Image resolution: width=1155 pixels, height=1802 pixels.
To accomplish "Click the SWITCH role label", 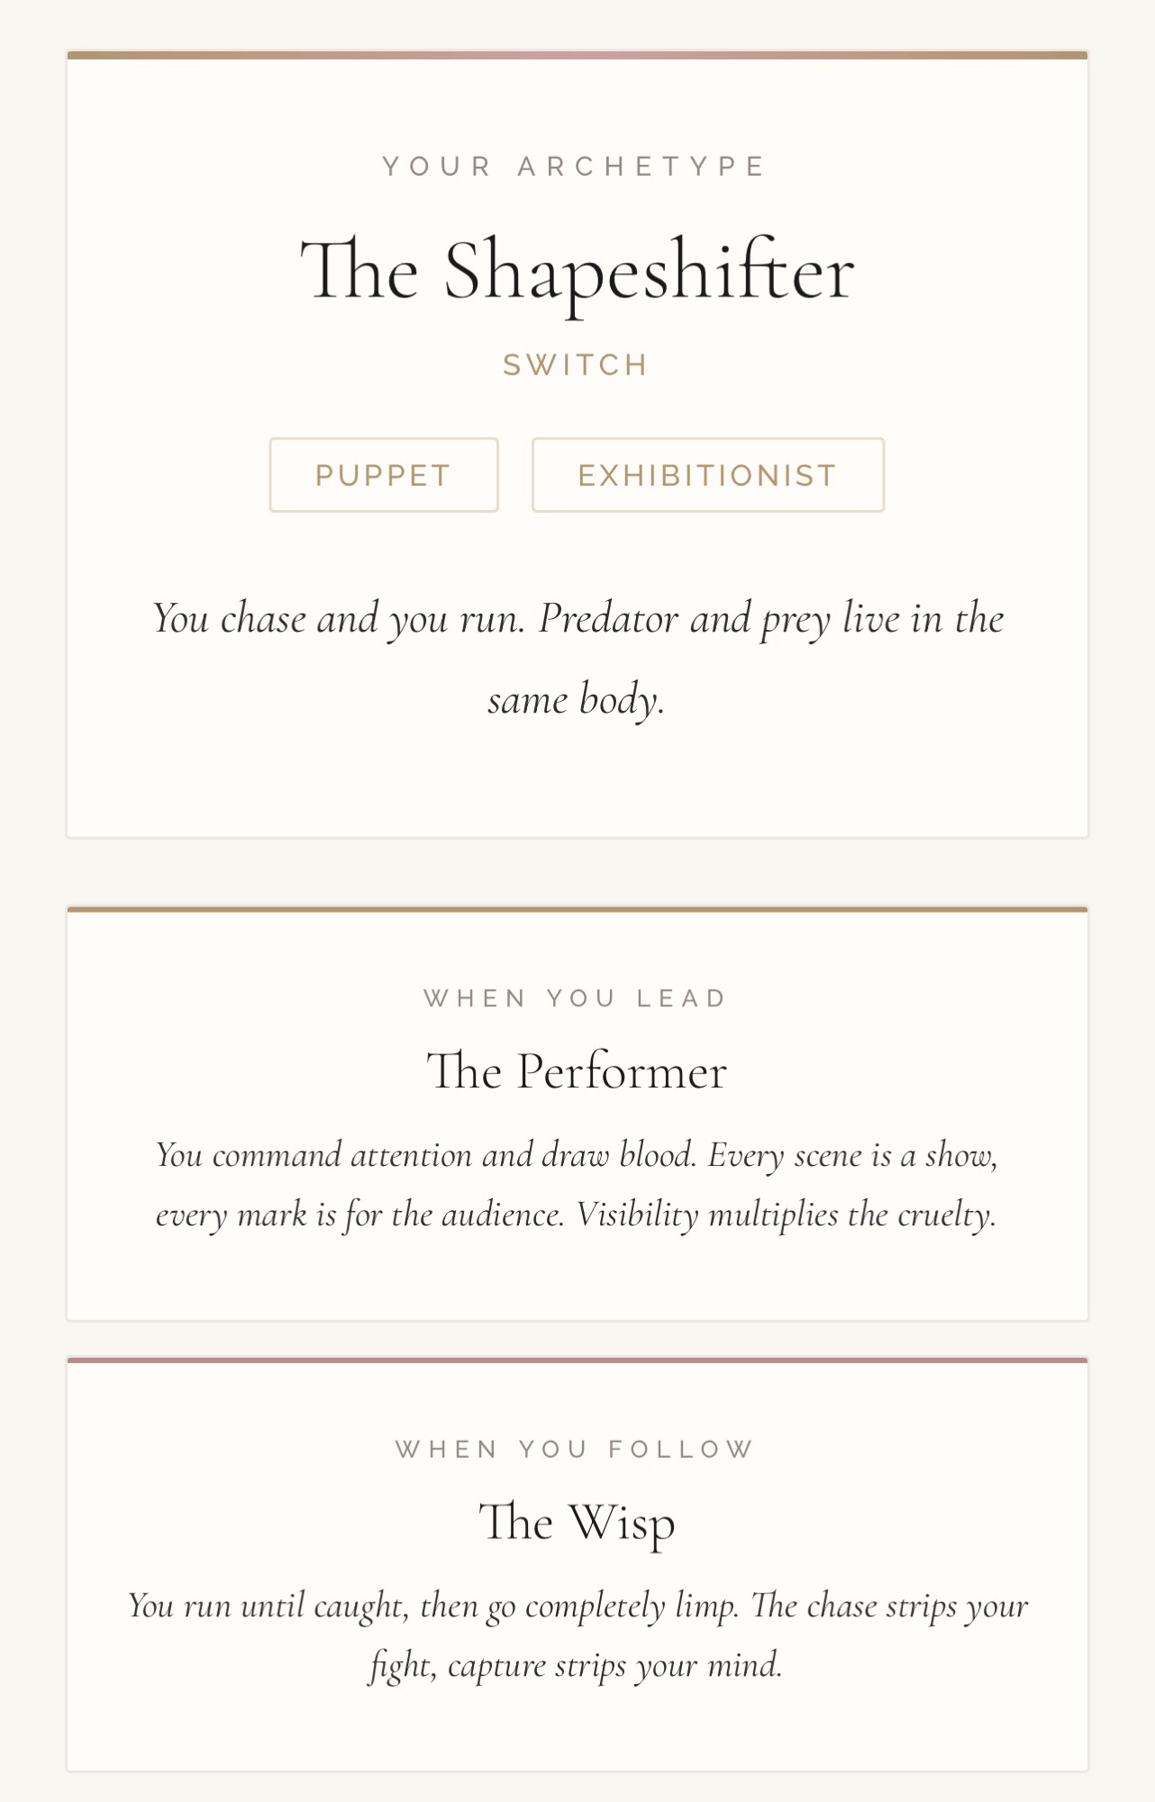I will [x=577, y=365].
